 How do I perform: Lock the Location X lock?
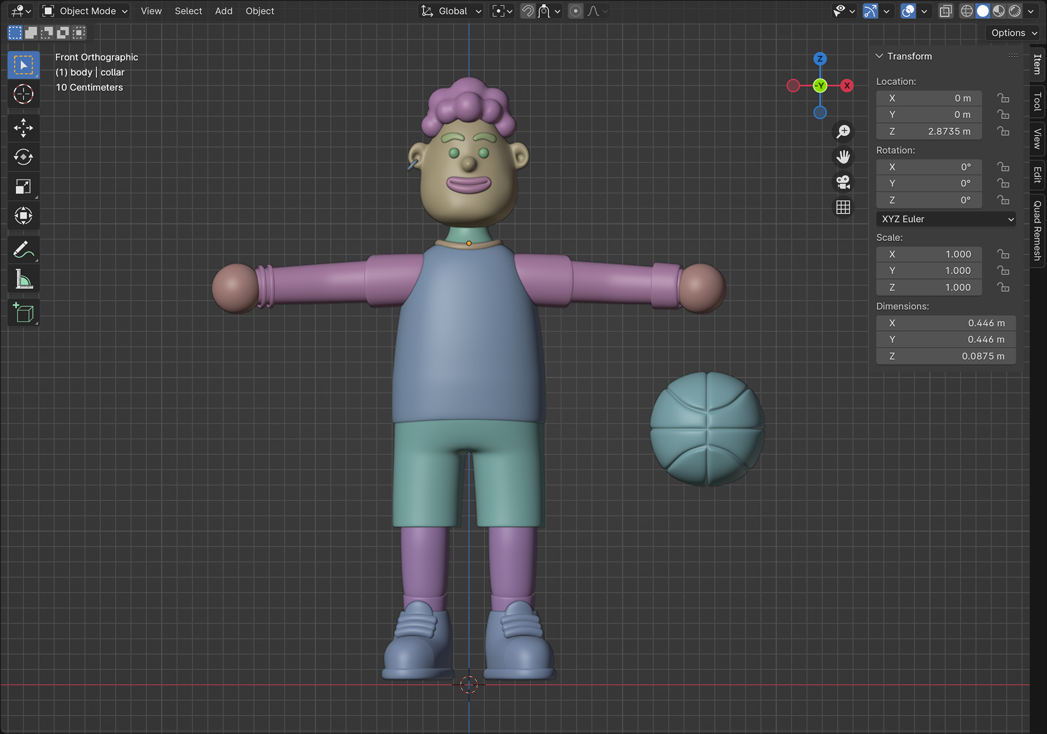click(1003, 98)
